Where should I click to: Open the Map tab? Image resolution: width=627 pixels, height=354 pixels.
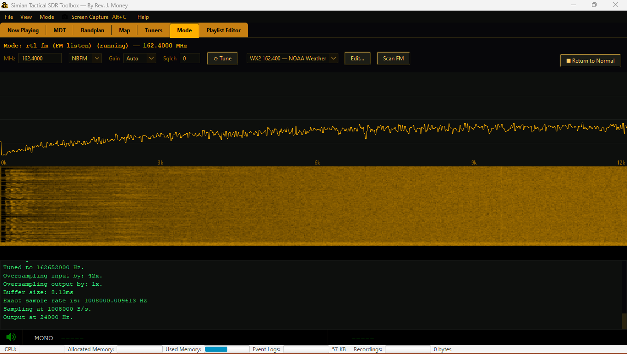pyautogui.click(x=124, y=30)
